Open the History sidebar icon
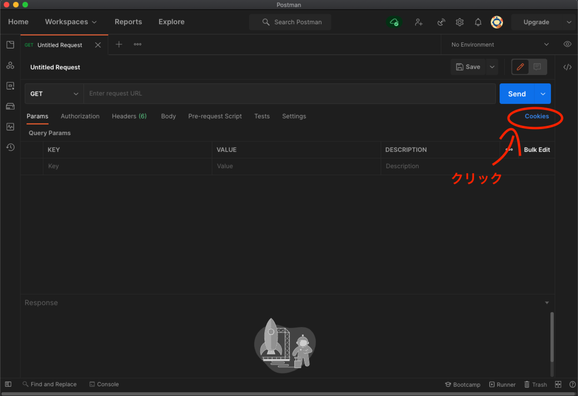Image resolution: width=578 pixels, height=396 pixels. (x=10, y=147)
